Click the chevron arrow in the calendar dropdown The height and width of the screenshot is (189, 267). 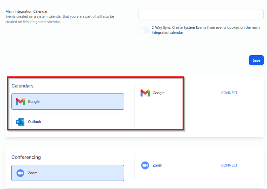[x=259, y=14]
